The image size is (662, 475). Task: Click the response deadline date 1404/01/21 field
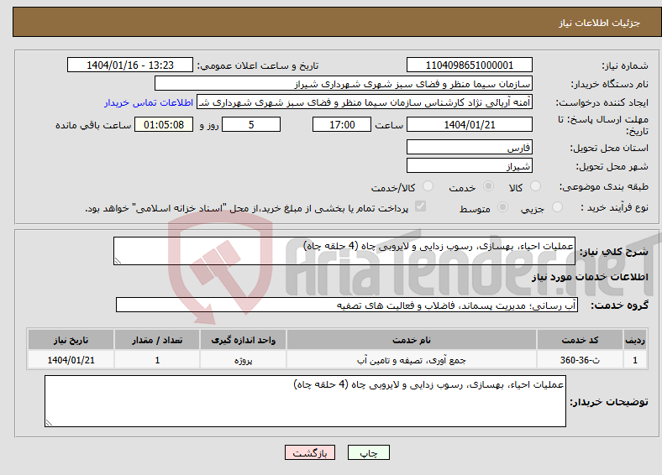pos(469,124)
